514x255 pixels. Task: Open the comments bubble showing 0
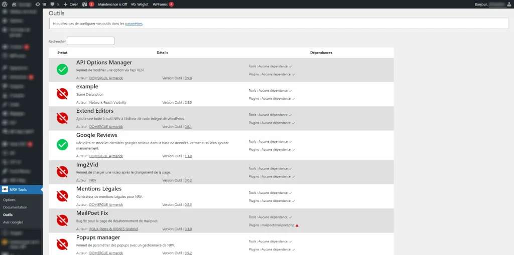pyautogui.click(x=54, y=4)
